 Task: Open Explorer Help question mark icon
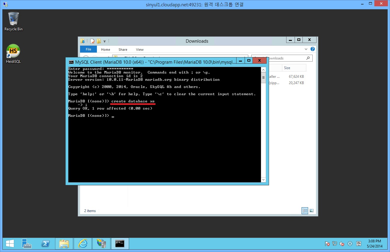(313, 49)
